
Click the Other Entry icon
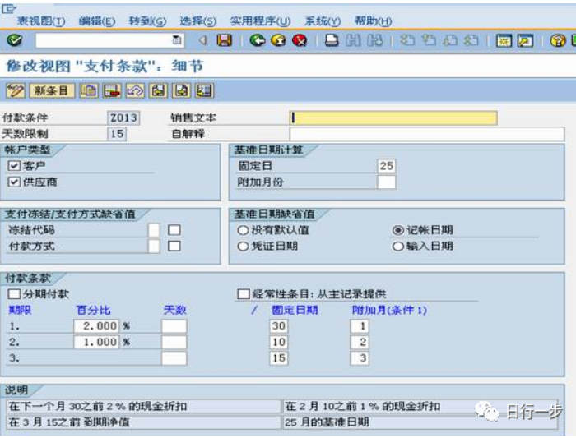coord(204,90)
